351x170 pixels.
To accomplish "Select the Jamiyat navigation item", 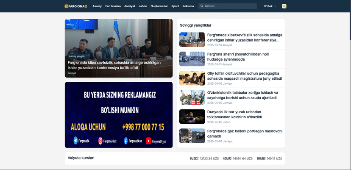I will point(130,6).
